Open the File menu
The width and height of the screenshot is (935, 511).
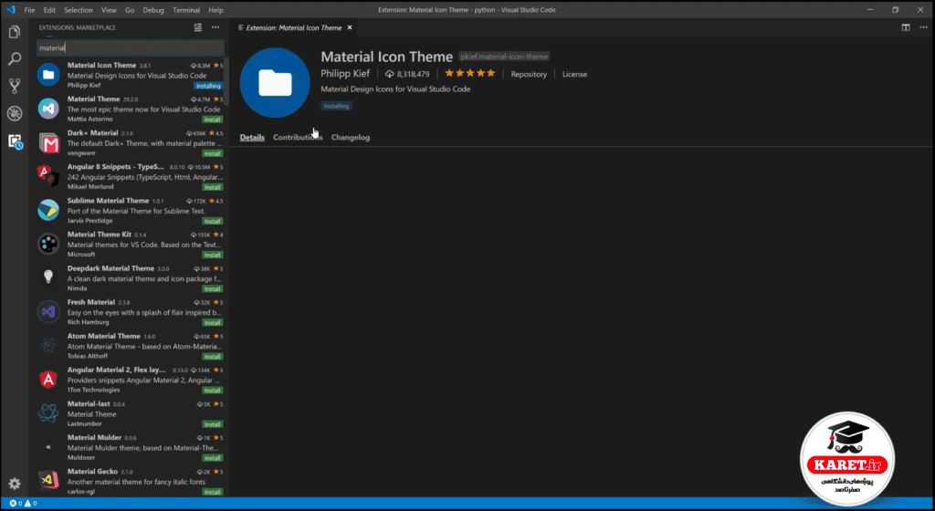(x=29, y=10)
